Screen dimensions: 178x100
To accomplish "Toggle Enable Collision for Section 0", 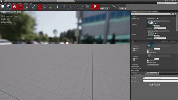I will coord(148,52).
